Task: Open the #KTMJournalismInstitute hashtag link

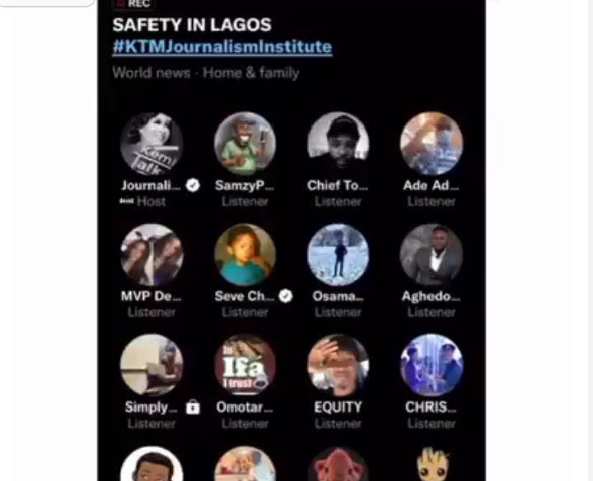Action: point(222,47)
